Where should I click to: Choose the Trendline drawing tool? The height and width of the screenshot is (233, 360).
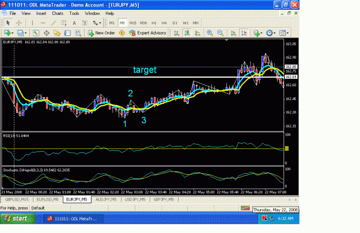tap(53, 23)
